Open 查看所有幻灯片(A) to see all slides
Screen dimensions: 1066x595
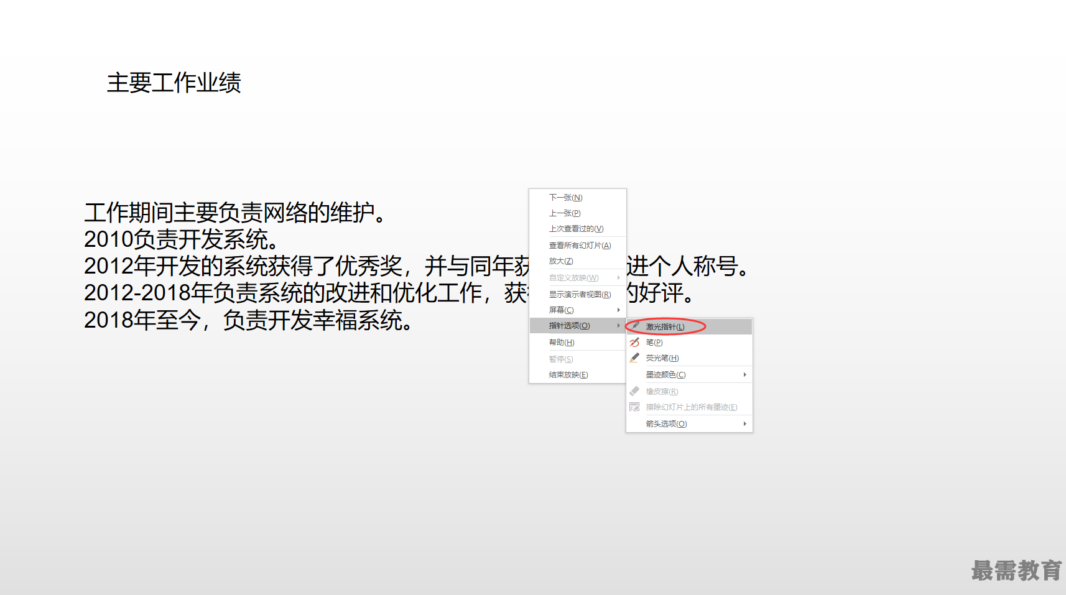[578, 245]
